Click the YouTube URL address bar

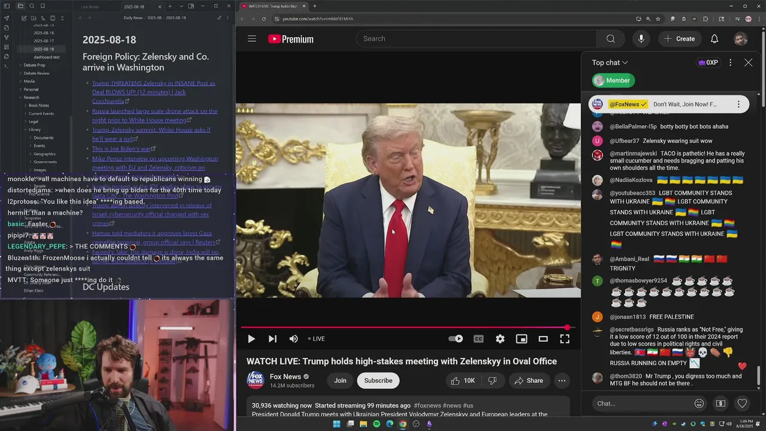[x=455, y=19]
